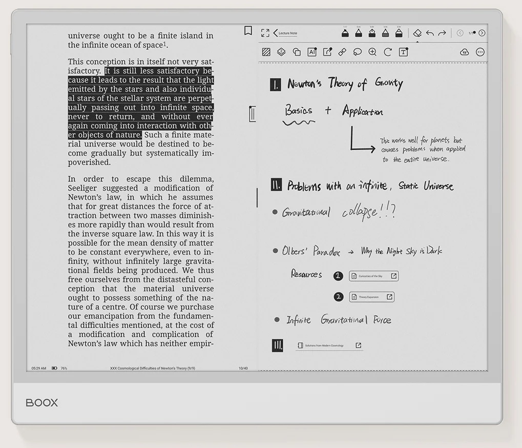Select the third pen with fountain nib tip
Image resolution: width=522 pixels, height=448 pixels.
click(x=372, y=33)
